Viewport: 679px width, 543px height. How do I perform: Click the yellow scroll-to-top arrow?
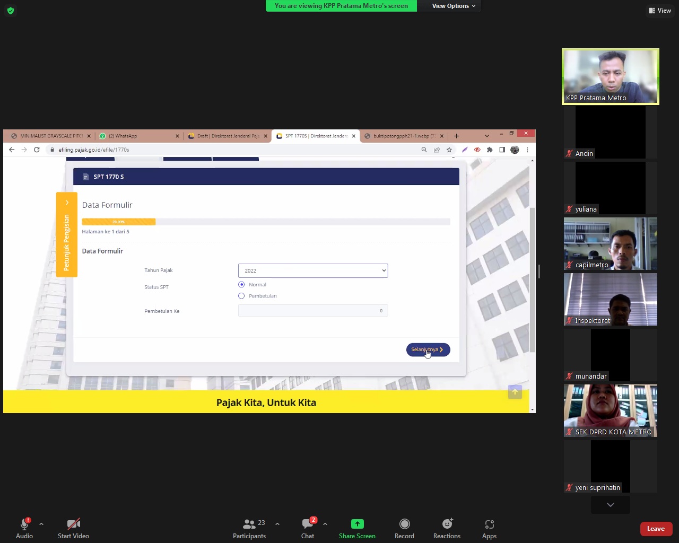pos(515,392)
